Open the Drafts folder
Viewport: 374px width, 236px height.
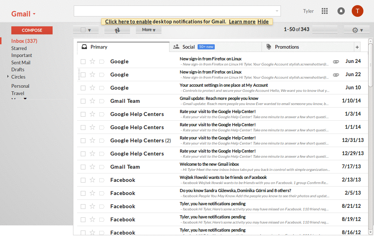18,70
